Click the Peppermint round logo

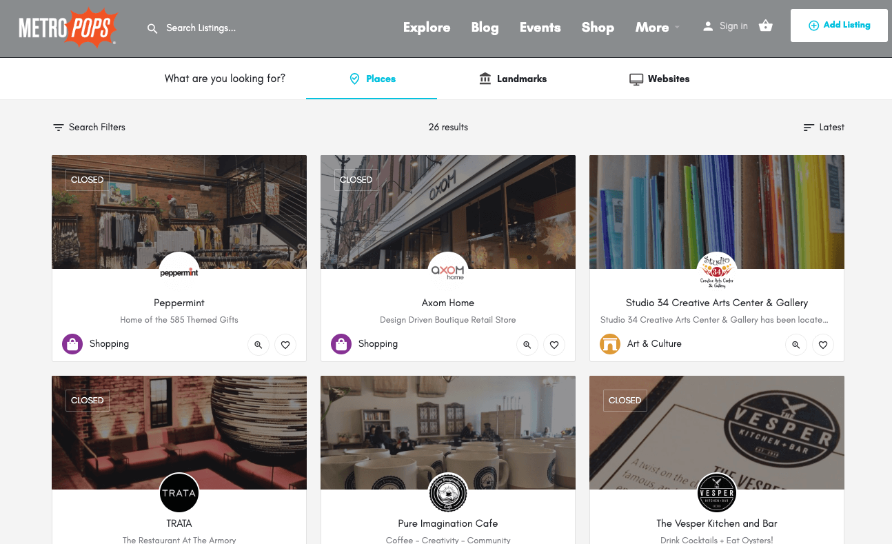coord(179,272)
